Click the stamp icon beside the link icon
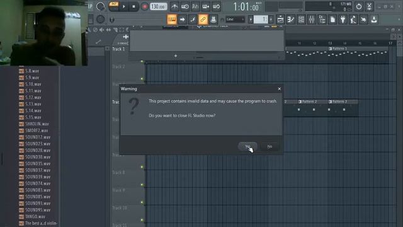The width and height of the screenshot is (403, 227). tap(213, 20)
